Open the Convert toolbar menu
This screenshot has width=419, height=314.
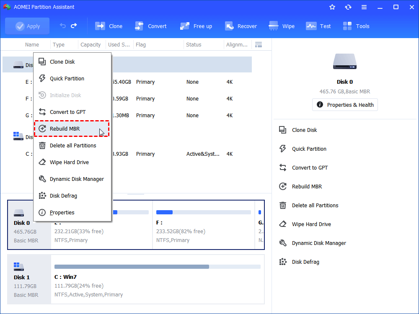pos(150,26)
